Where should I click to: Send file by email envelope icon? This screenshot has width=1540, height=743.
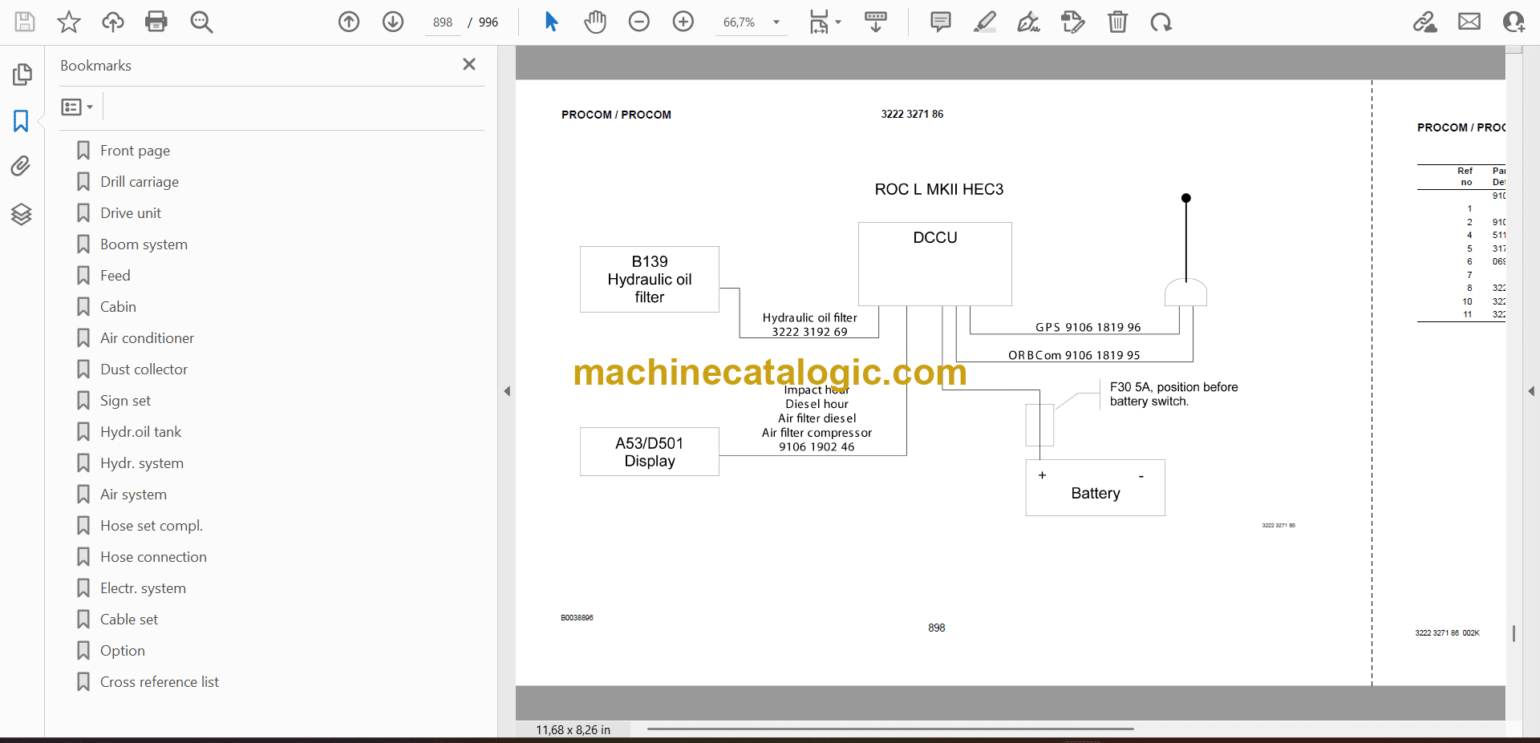click(1469, 22)
